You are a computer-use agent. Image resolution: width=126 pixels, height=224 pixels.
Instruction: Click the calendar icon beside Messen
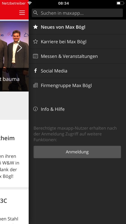coord(36,56)
